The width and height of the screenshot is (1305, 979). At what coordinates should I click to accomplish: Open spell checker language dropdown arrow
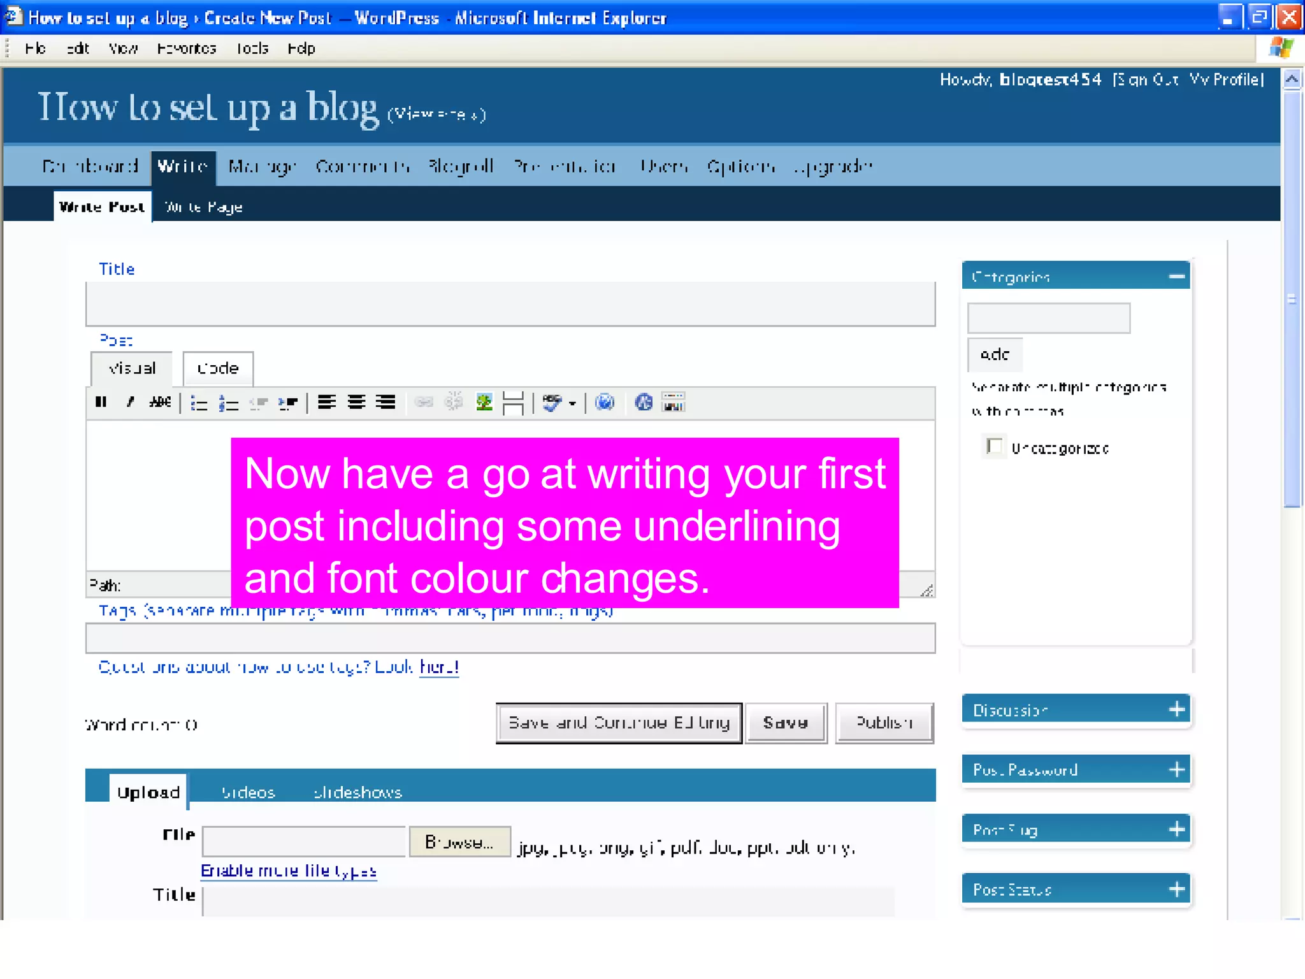coord(572,403)
